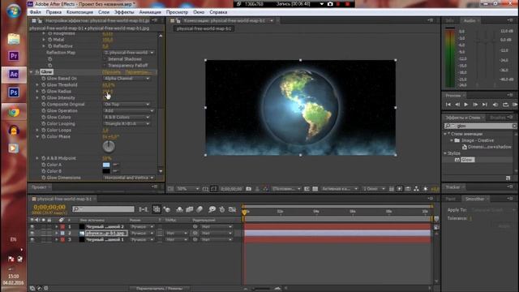Click auto-keyframe stopwatch icon in timeline toolbar
This screenshot has width=519, height=292.
tap(222, 209)
